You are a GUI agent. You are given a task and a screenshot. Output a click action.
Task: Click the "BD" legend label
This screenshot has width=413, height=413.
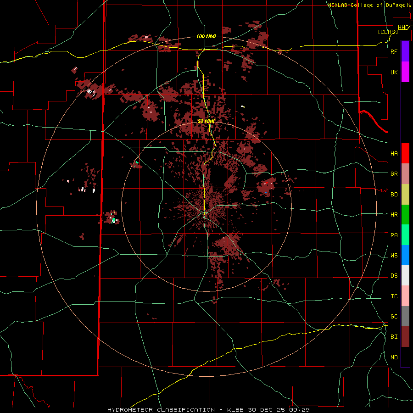click(x=394, y=195)
